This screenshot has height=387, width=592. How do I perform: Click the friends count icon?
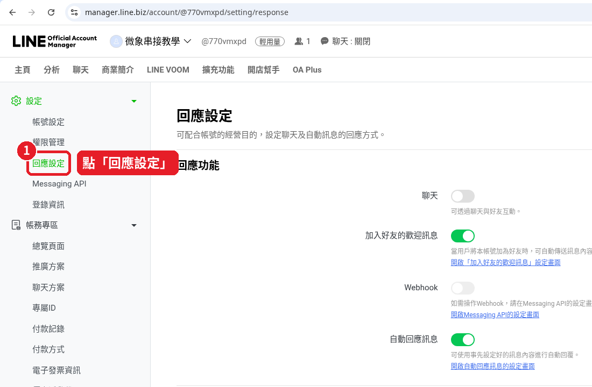(299, 41)
